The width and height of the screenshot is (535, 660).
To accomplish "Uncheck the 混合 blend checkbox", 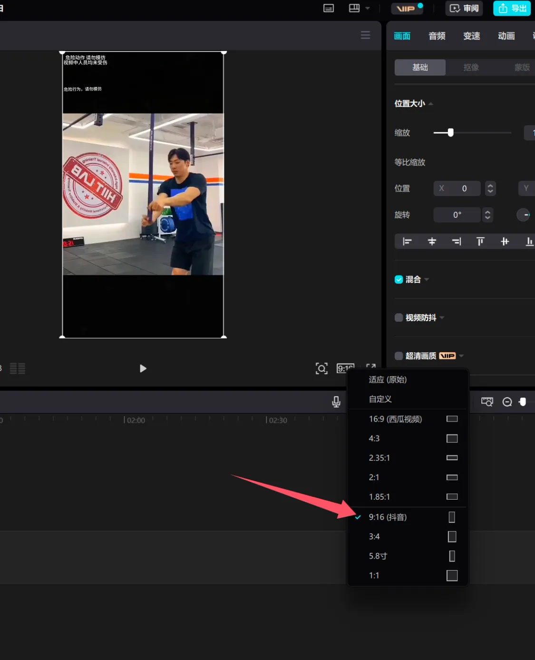I will pyautogui.click(x=399, y=280).
